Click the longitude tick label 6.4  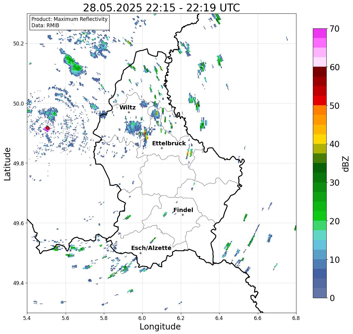click(x=219, y=318)
